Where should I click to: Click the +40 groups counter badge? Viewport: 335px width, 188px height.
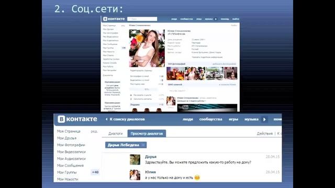pyautogui.click(x=95, y=172)
